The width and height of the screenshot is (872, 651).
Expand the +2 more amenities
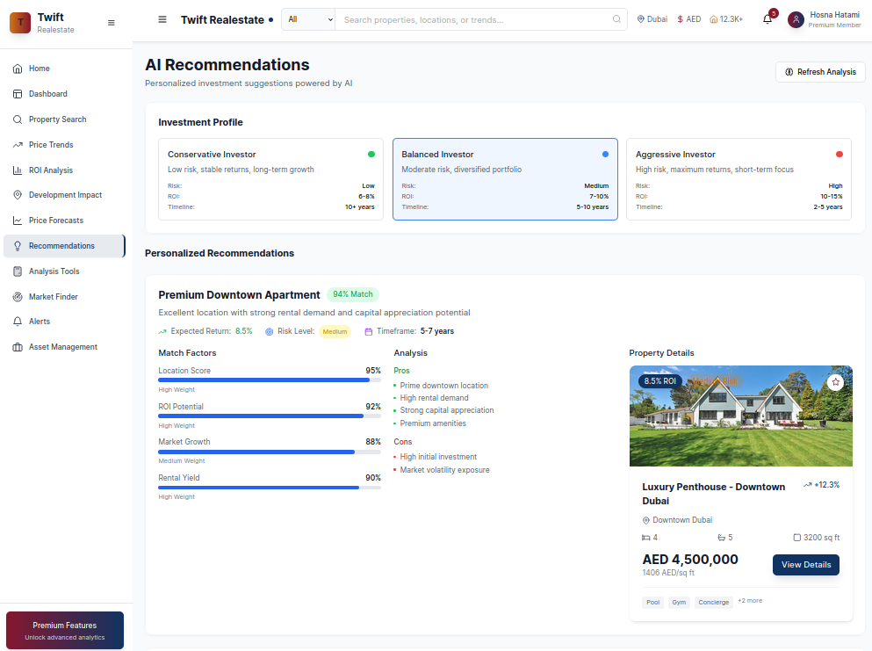(750, 601)
